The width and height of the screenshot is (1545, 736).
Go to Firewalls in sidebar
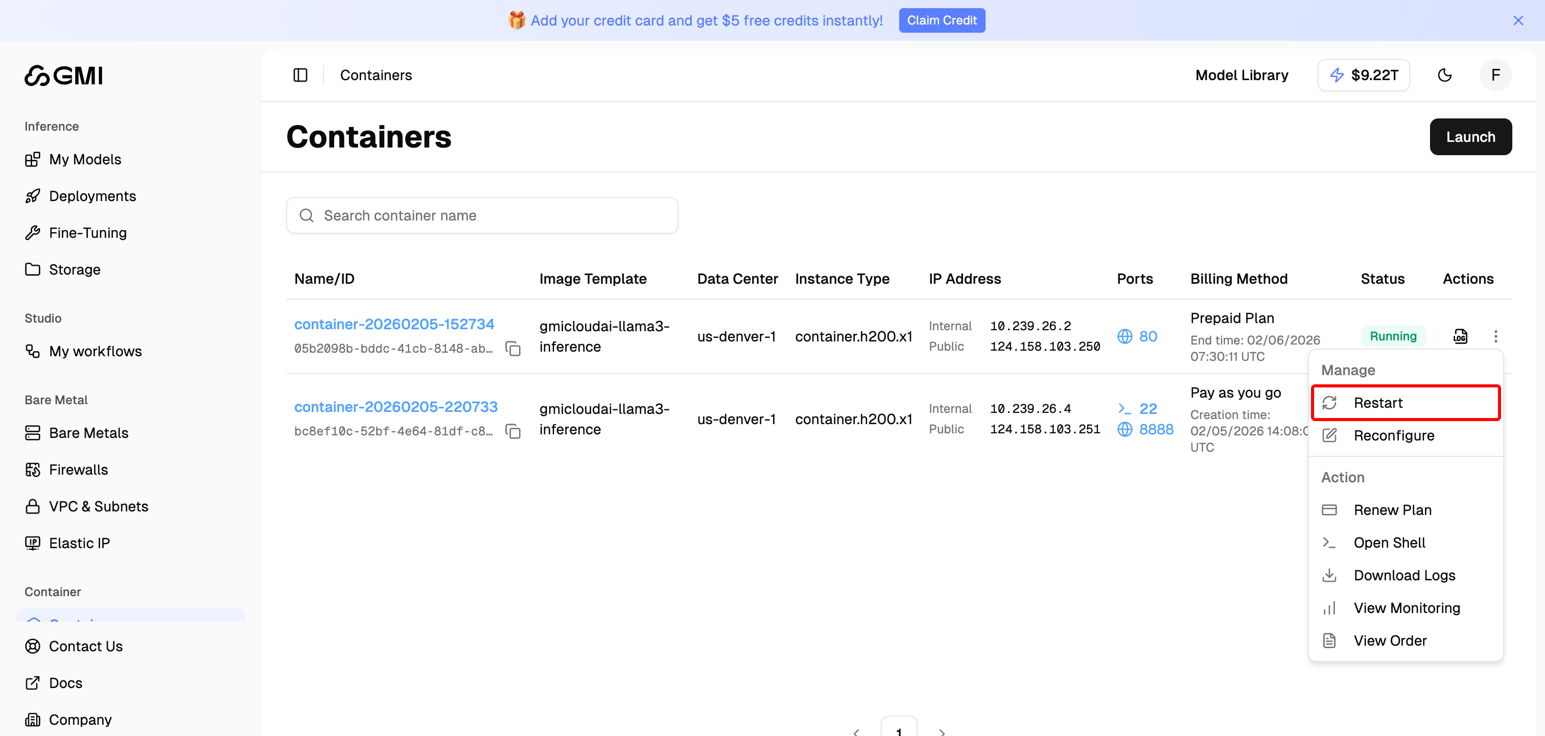(78, 469)
